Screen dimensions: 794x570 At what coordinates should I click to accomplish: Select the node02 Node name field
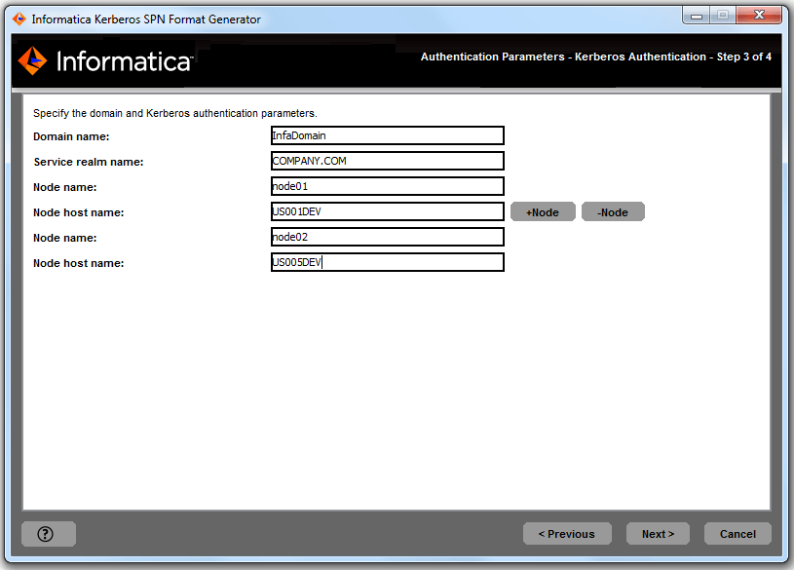tap(387, 237)
